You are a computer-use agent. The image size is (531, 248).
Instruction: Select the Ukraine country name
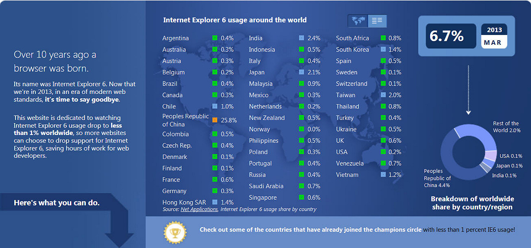(x=346, y=129)
